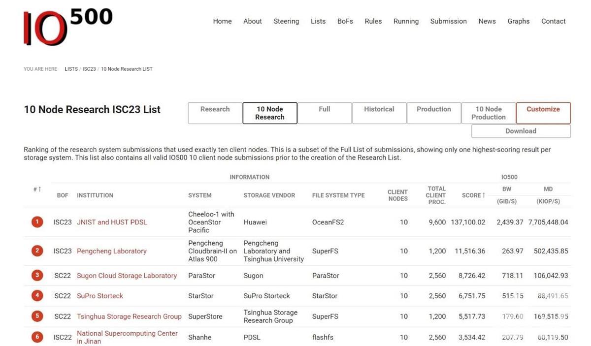Click ISC23 in the breadcrumb
This screenshot has height=346, width=591.
[x=89, y=69]
